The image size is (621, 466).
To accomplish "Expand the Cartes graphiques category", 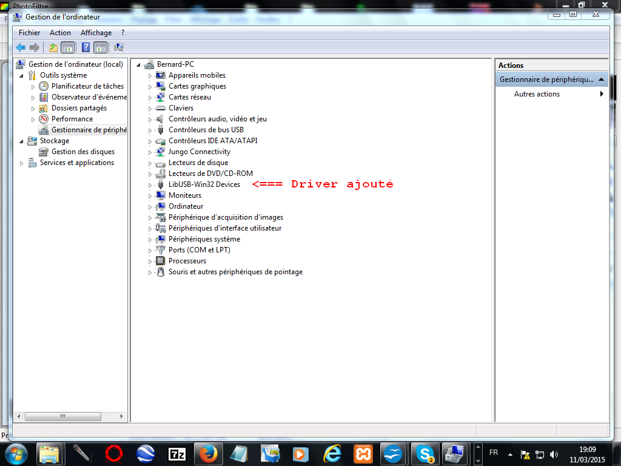I will click(150, 86).
